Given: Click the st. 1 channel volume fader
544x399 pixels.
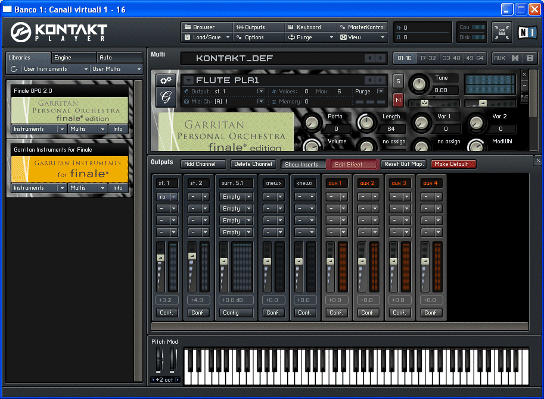Looking at the screenshot, I should click(x=160, y=257).
